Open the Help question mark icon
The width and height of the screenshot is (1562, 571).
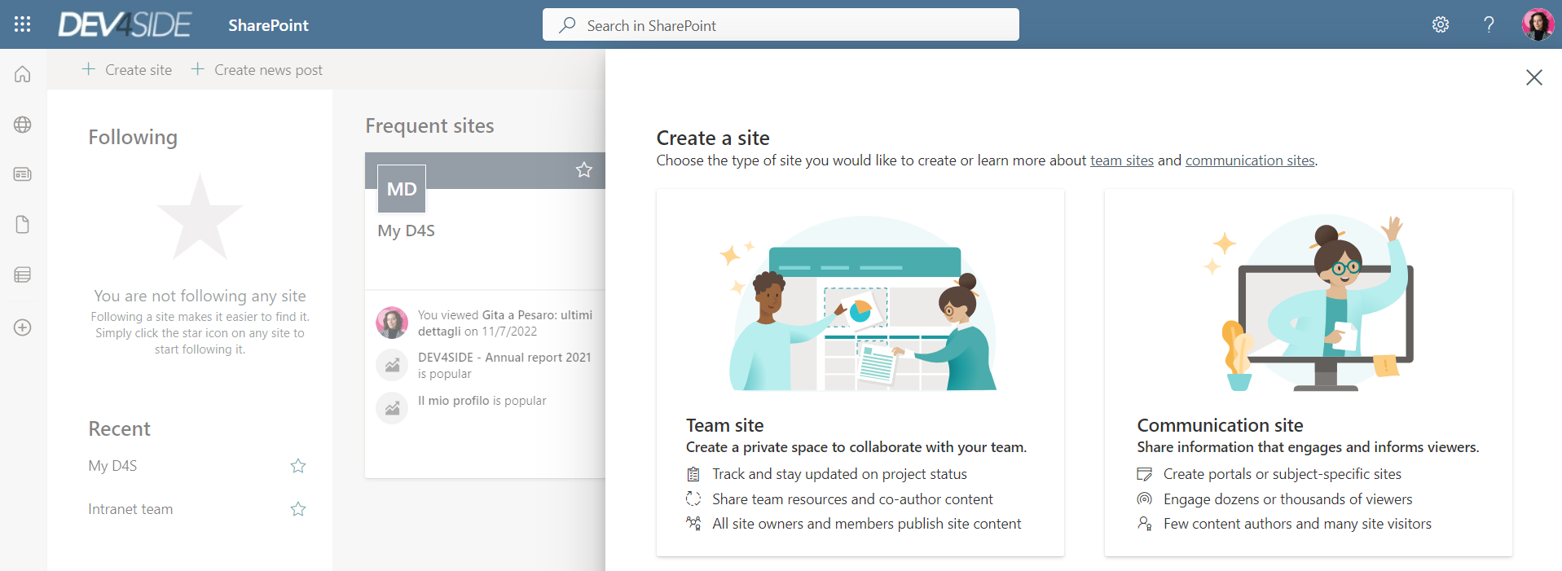click(1489, 24)
